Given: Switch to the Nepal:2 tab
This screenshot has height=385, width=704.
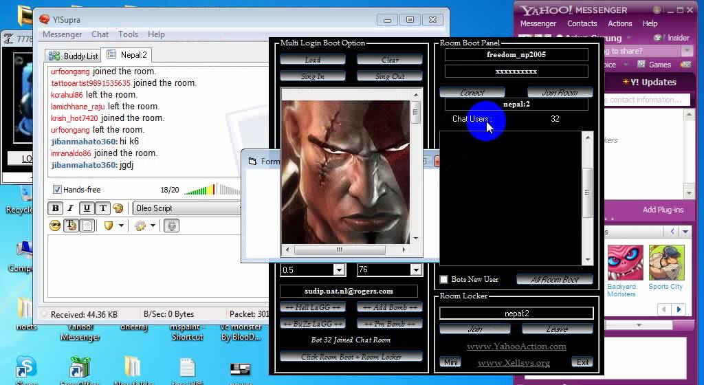Looking at the screenshot, I should pyautogui.click(x=126, y=55).
